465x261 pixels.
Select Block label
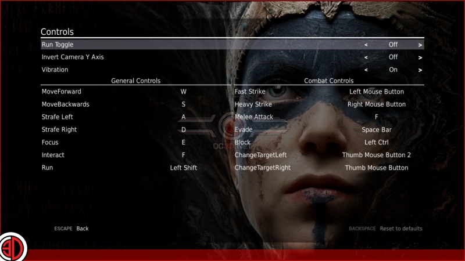[242, 142]
